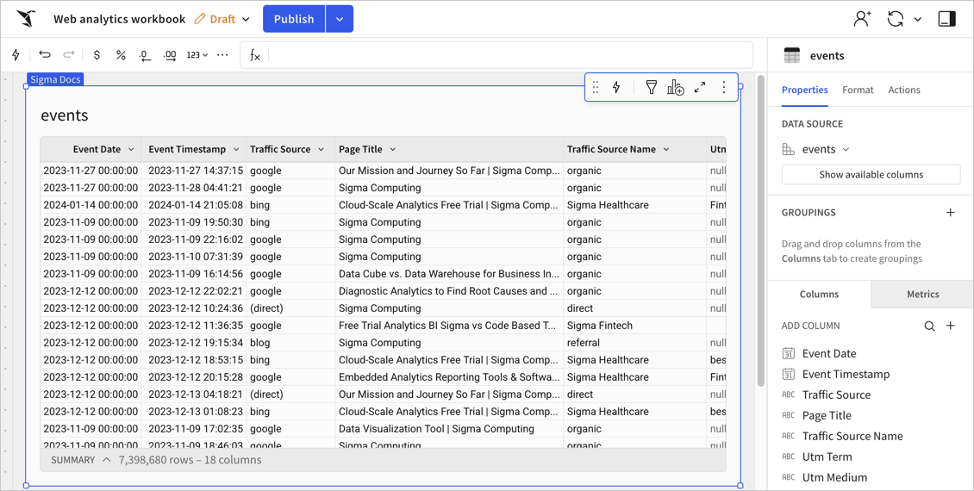Select Traffic Source Name in column list

[852, 437]
